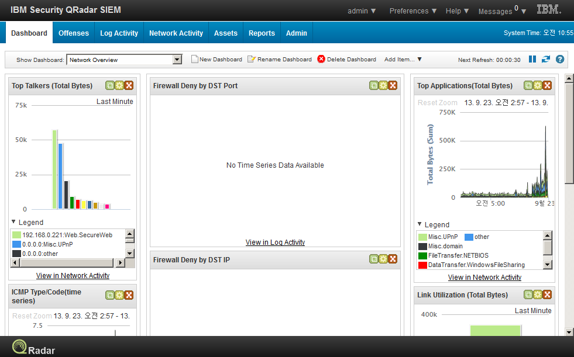This screenshot has width=574, height=357.
Task: Remove Firewall Deny by DST IP panel
Action: click(x=393, y=259)
